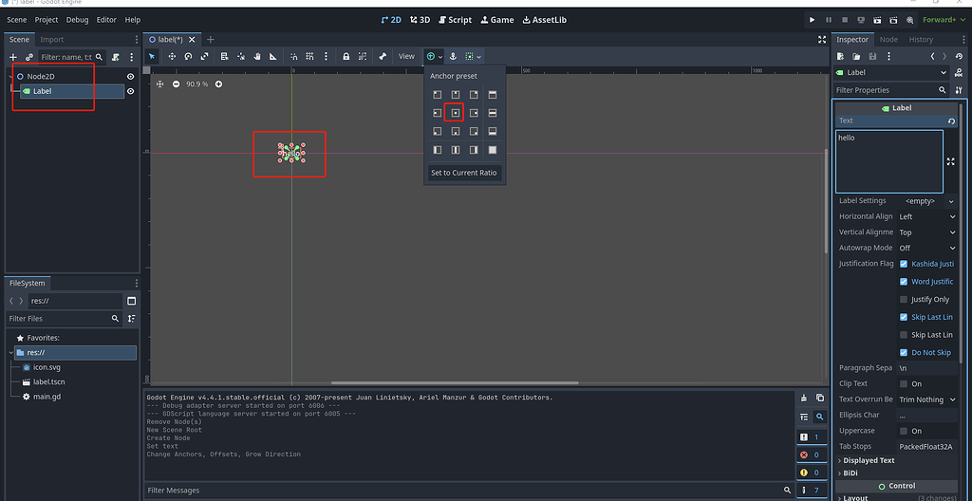Viewport: 972px width, 501px height.
Task: Instantiate child scene with link icon
Action: (x=29, y=57)
